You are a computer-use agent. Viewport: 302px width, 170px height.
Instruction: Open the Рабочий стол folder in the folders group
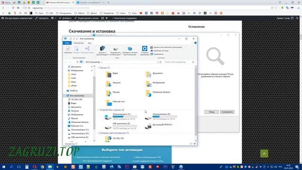click(115, 102)
